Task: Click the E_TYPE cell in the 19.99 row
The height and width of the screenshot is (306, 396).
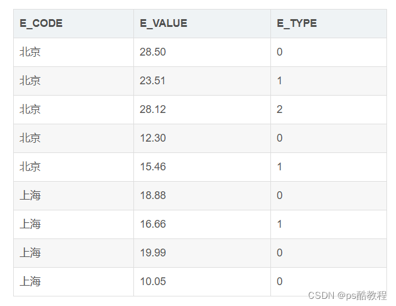Action: [x=280, y=253]
